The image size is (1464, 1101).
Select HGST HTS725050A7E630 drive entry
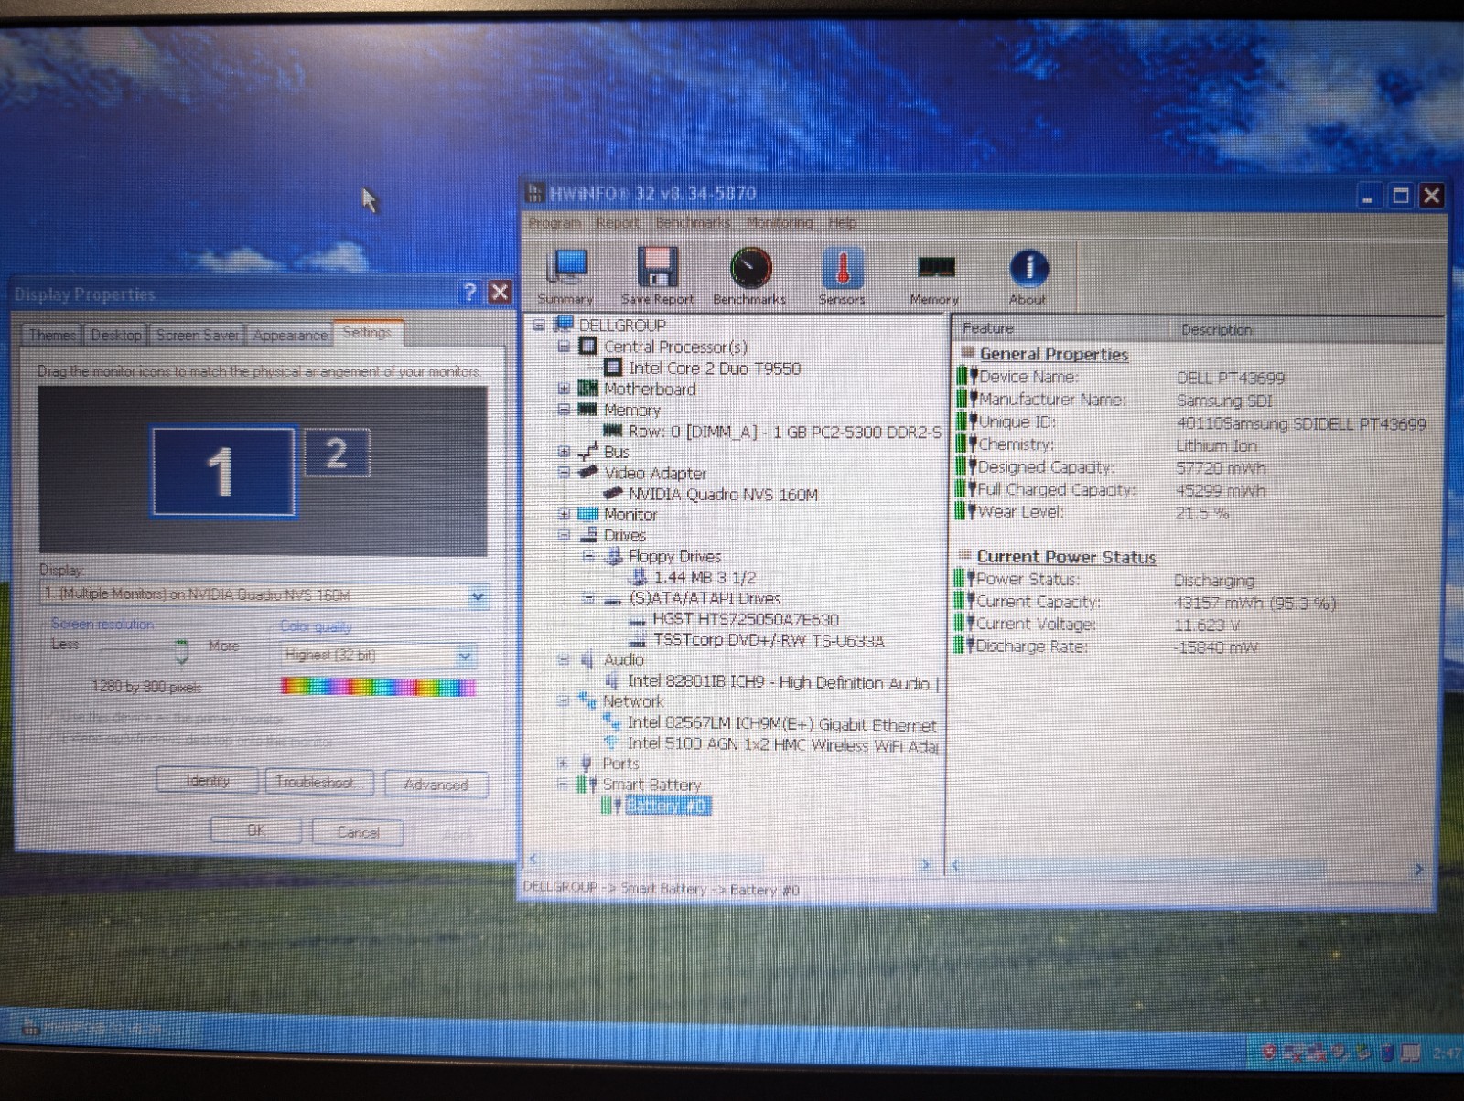click(745, 619)
